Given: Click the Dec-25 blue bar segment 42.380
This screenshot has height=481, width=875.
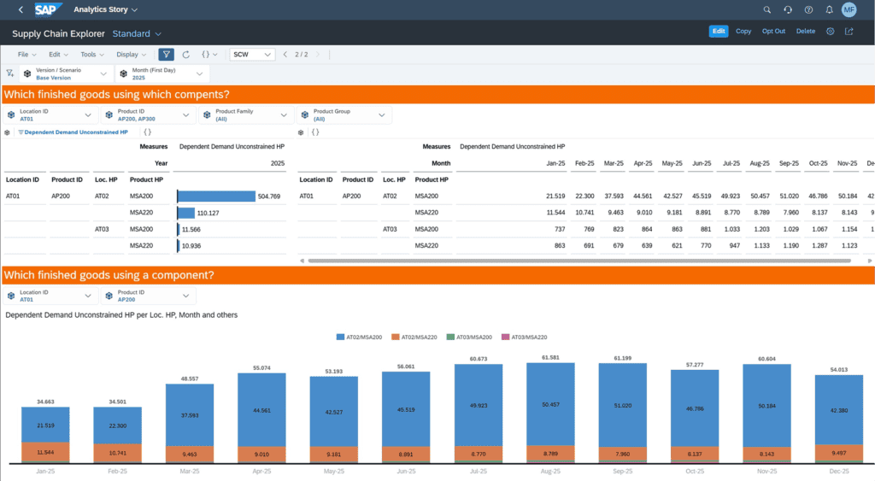Looking at the screenshot, I should coord(839,410).
